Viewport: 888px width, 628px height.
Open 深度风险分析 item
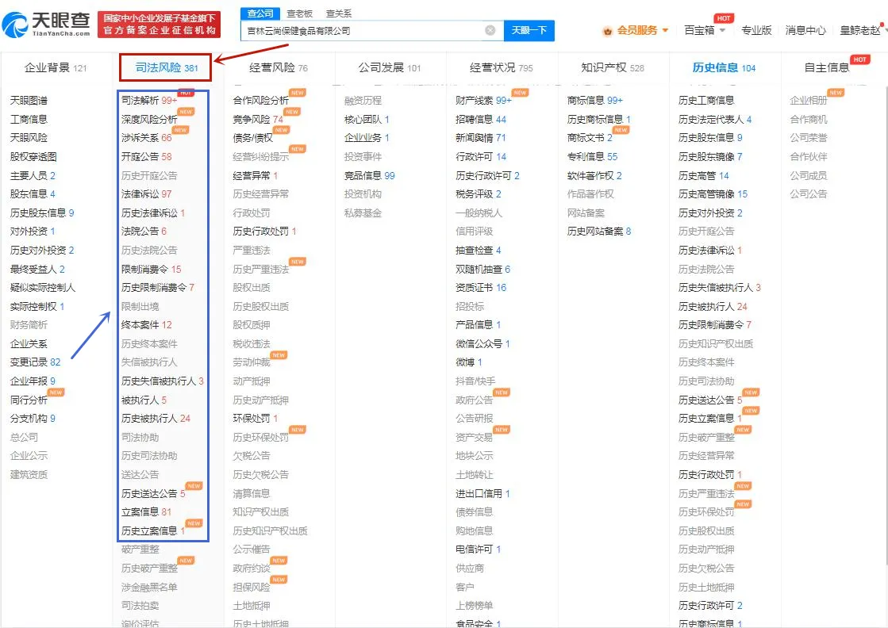pos(149,120)
